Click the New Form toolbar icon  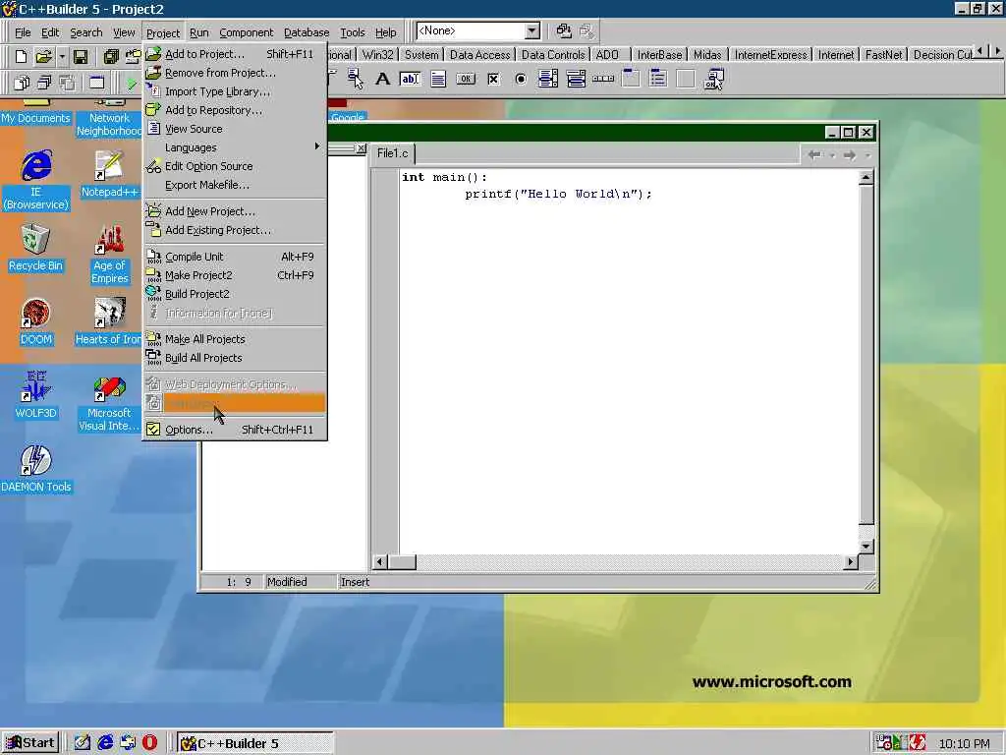tap(96, 83)
